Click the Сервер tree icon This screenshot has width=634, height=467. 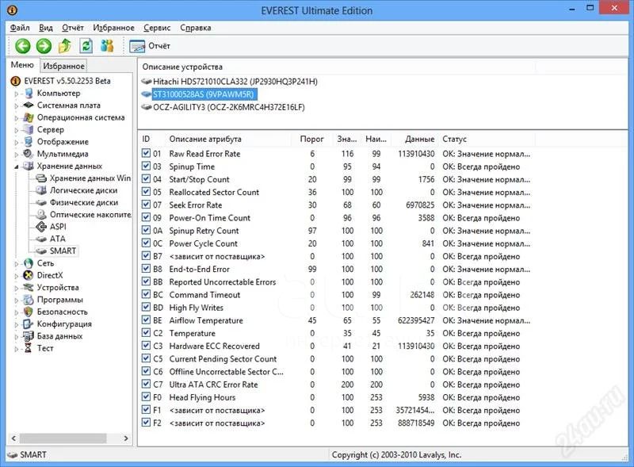point(29,129)
